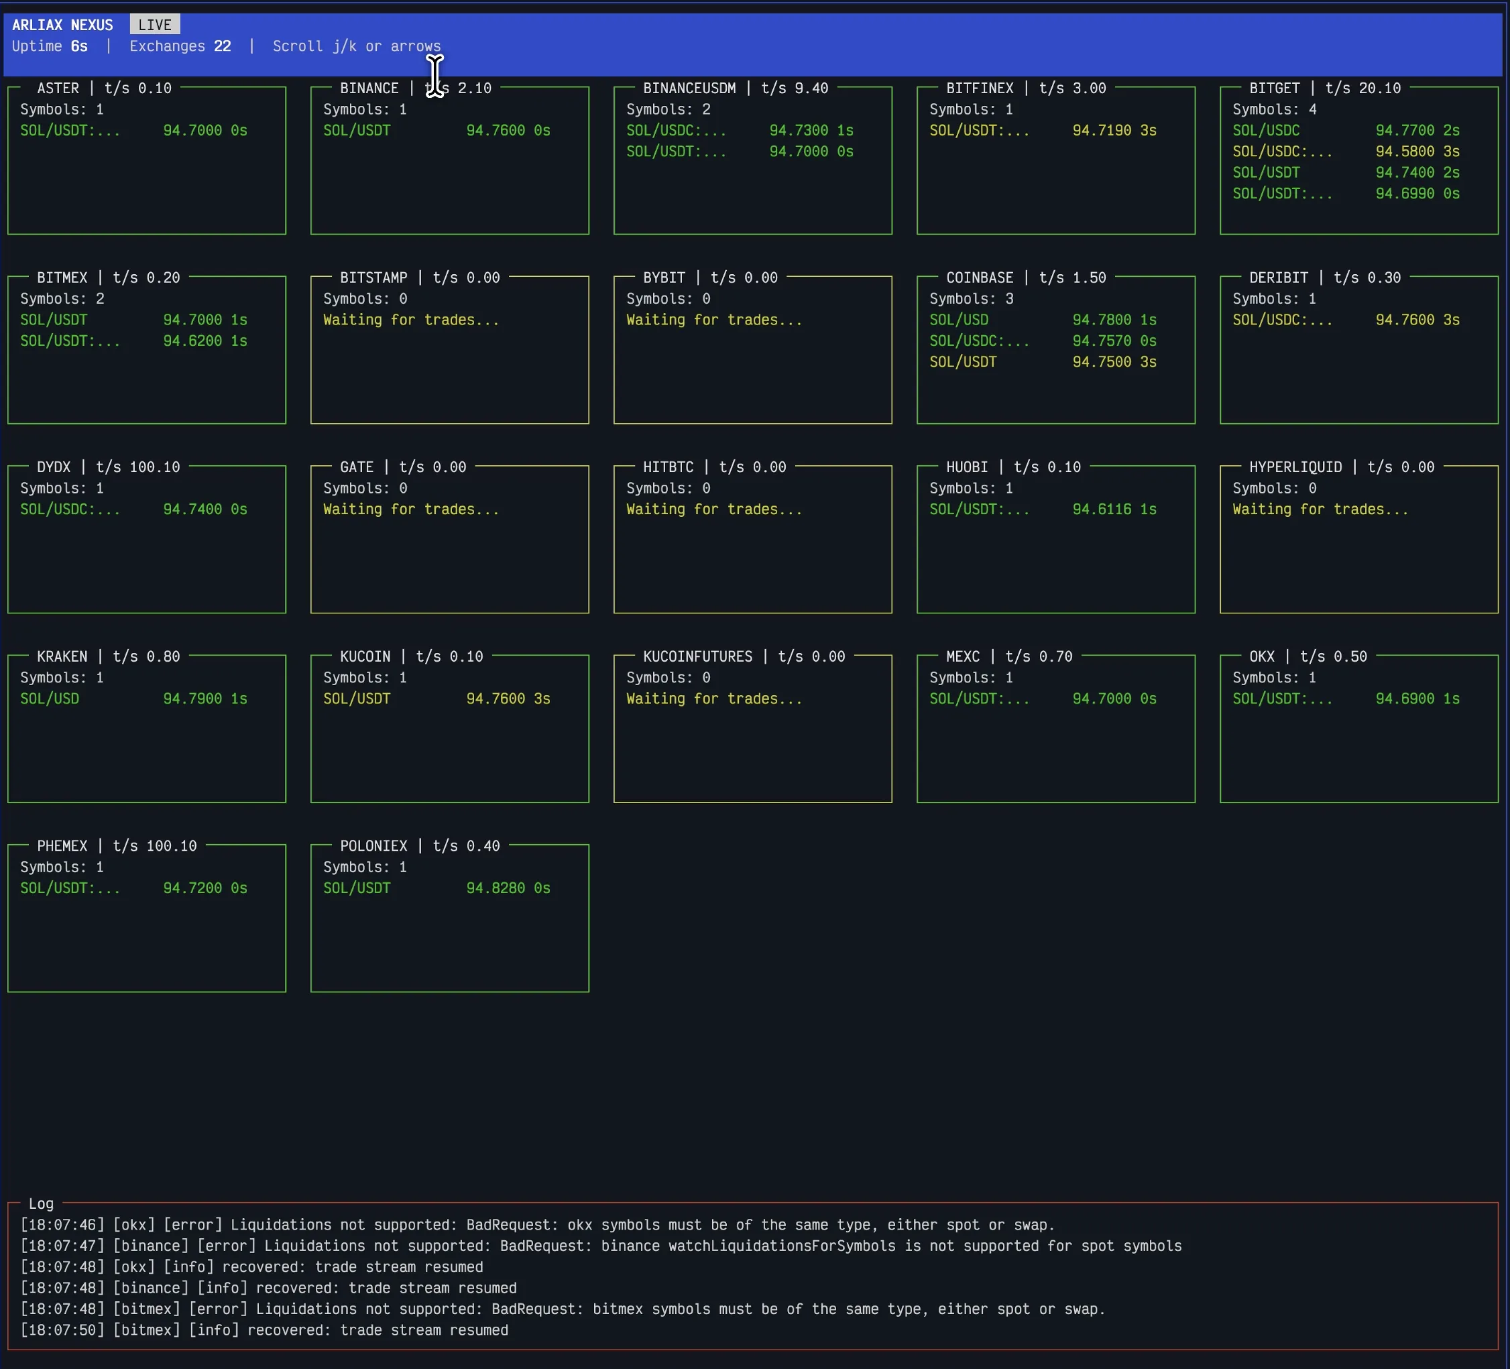Select the BITGET panel header
This screenshot has width=1510, height=1369.
(1324, 88)
